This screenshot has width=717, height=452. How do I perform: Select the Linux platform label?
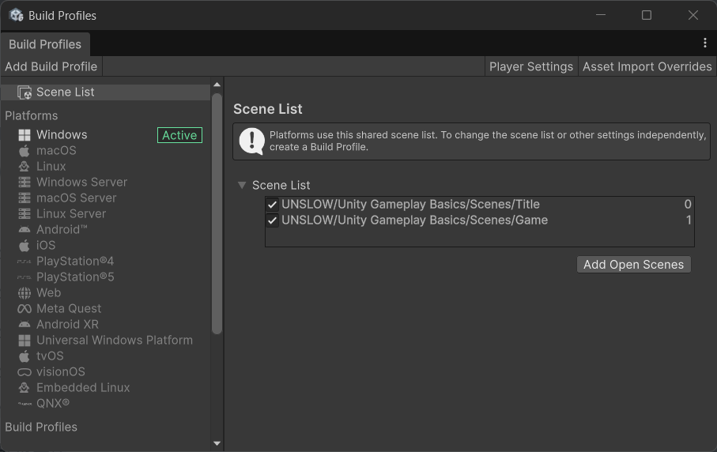(51, 167)
